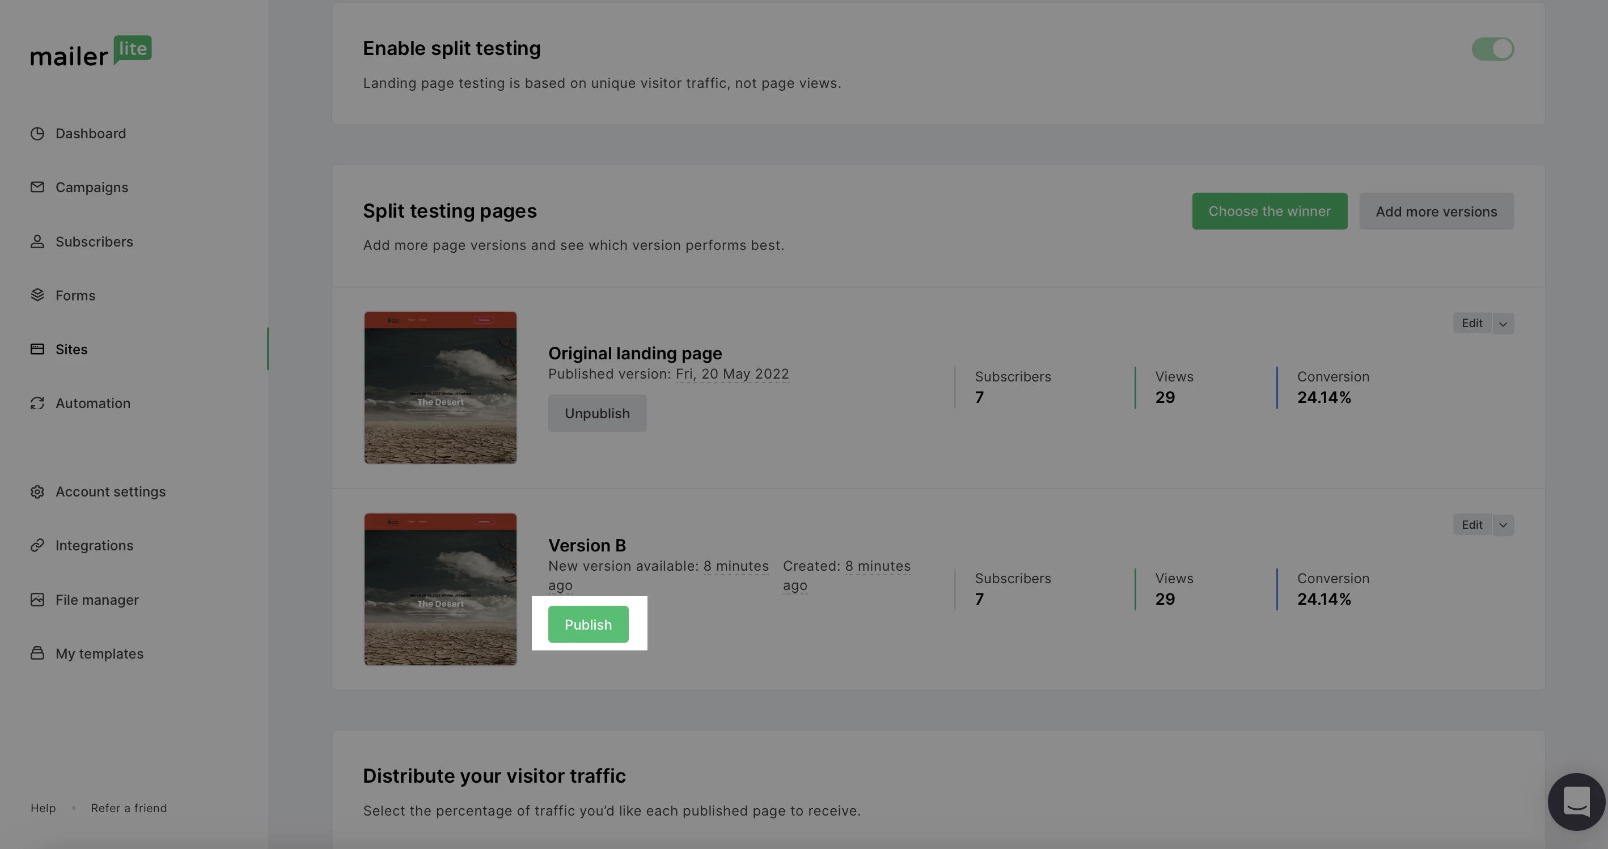This screenshot has height=849, width=1608.
Task: Open My templates in sidebar
Action: click(x=99, y=653)
